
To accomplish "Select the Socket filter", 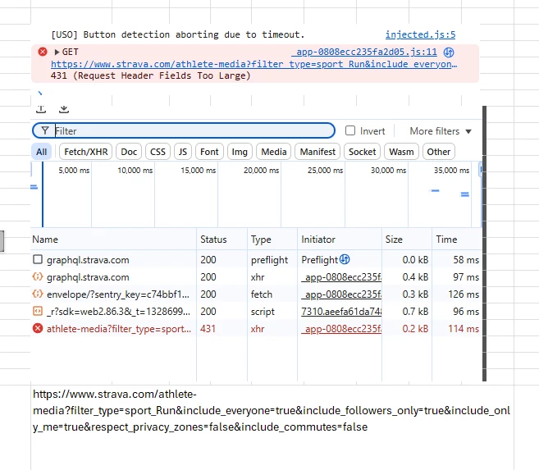I will (362, 152).
